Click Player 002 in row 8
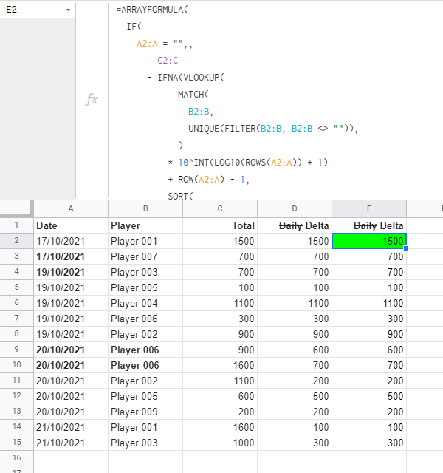Viewport: 443px width, 473px height. [x=145, y=334]
